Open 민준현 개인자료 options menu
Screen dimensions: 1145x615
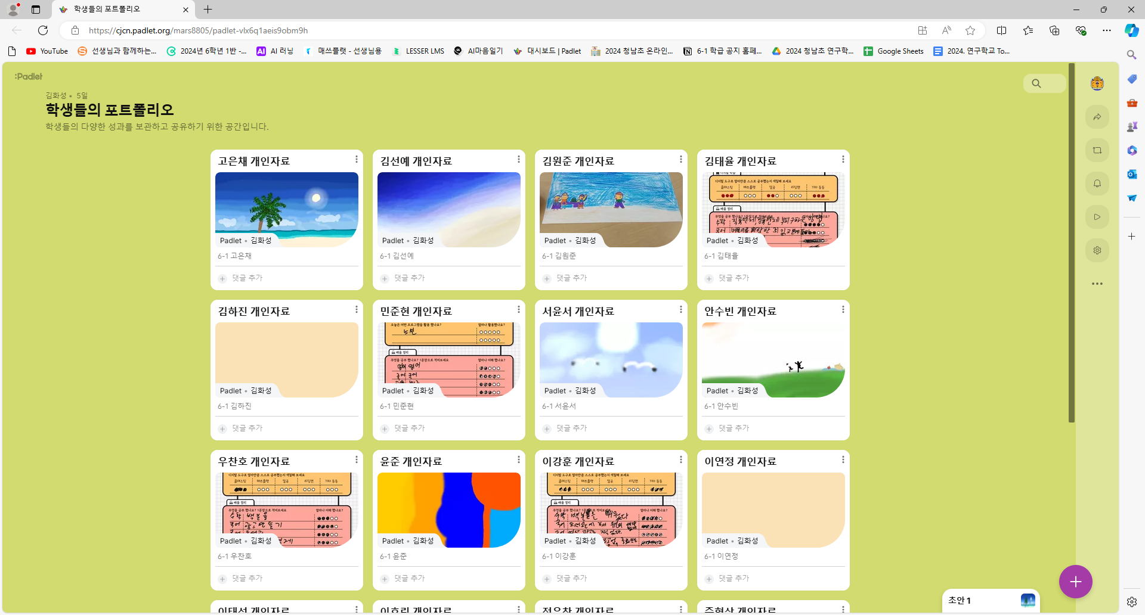click(x=519, y=309)
